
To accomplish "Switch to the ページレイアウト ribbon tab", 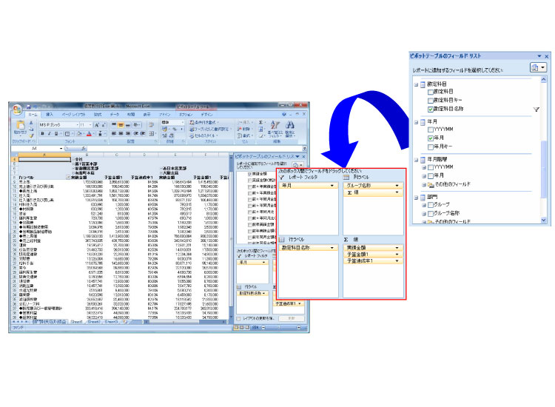I will pos(73,115).
